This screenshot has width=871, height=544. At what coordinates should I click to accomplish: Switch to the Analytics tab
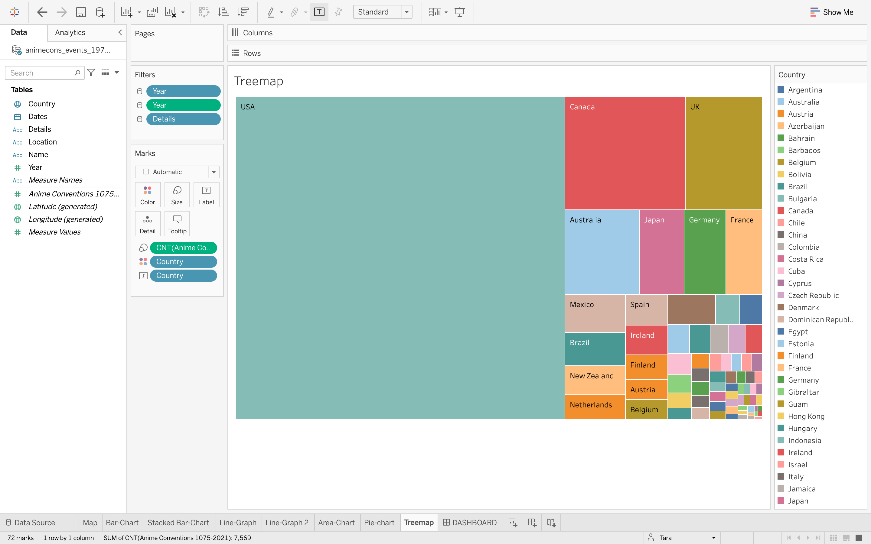point(70,32)
